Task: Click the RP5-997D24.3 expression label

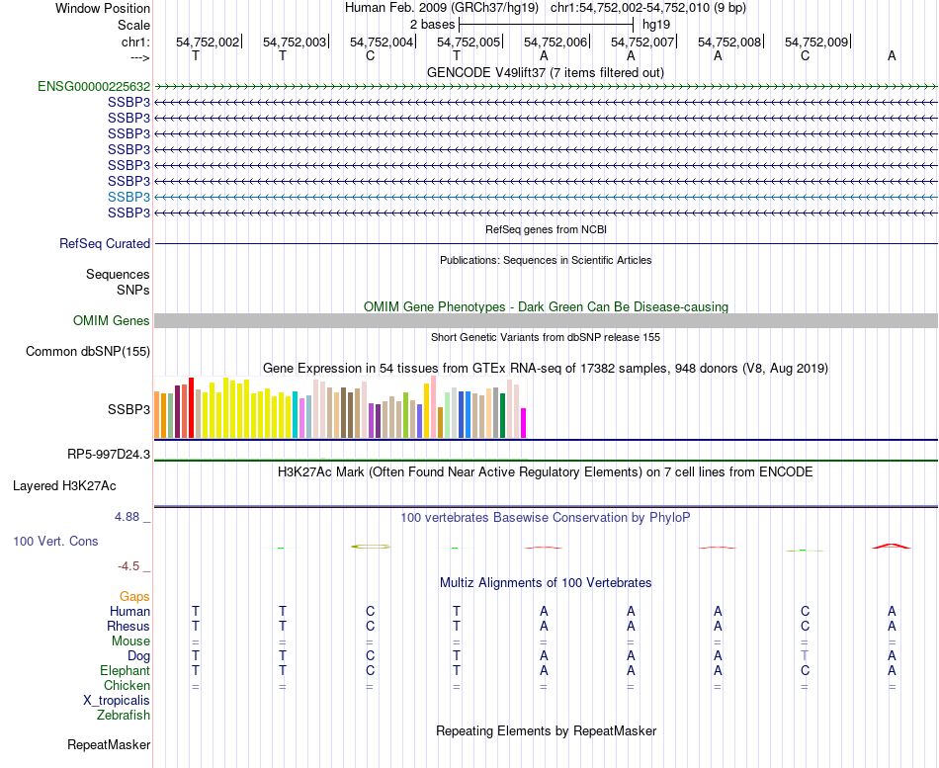Action: point(109,455)
